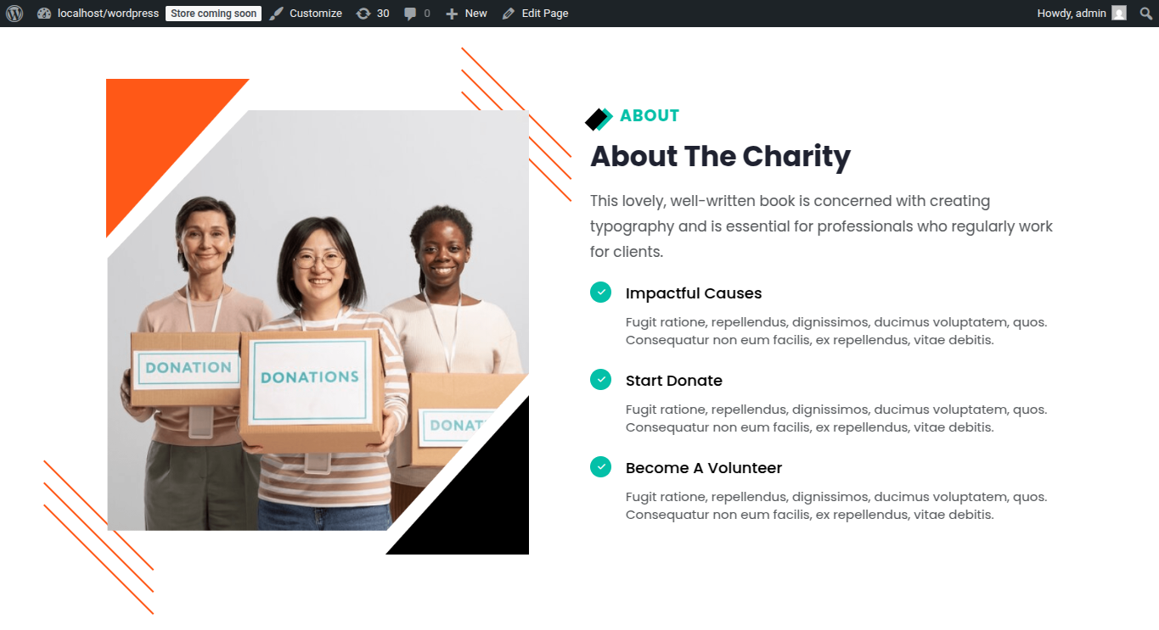Screen dimensions: 1159x630
Task: Click the check icon beside Become A Volunteer
Action: point(600,467)
